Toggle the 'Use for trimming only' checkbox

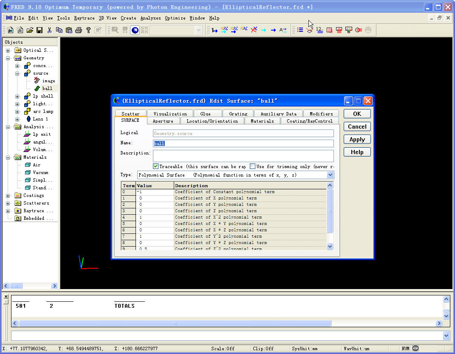[252, 166]
